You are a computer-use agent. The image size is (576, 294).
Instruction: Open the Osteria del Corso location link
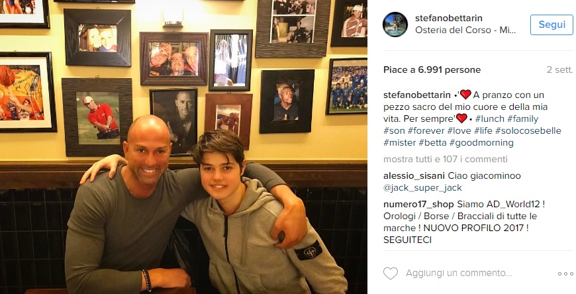point(465,30)
